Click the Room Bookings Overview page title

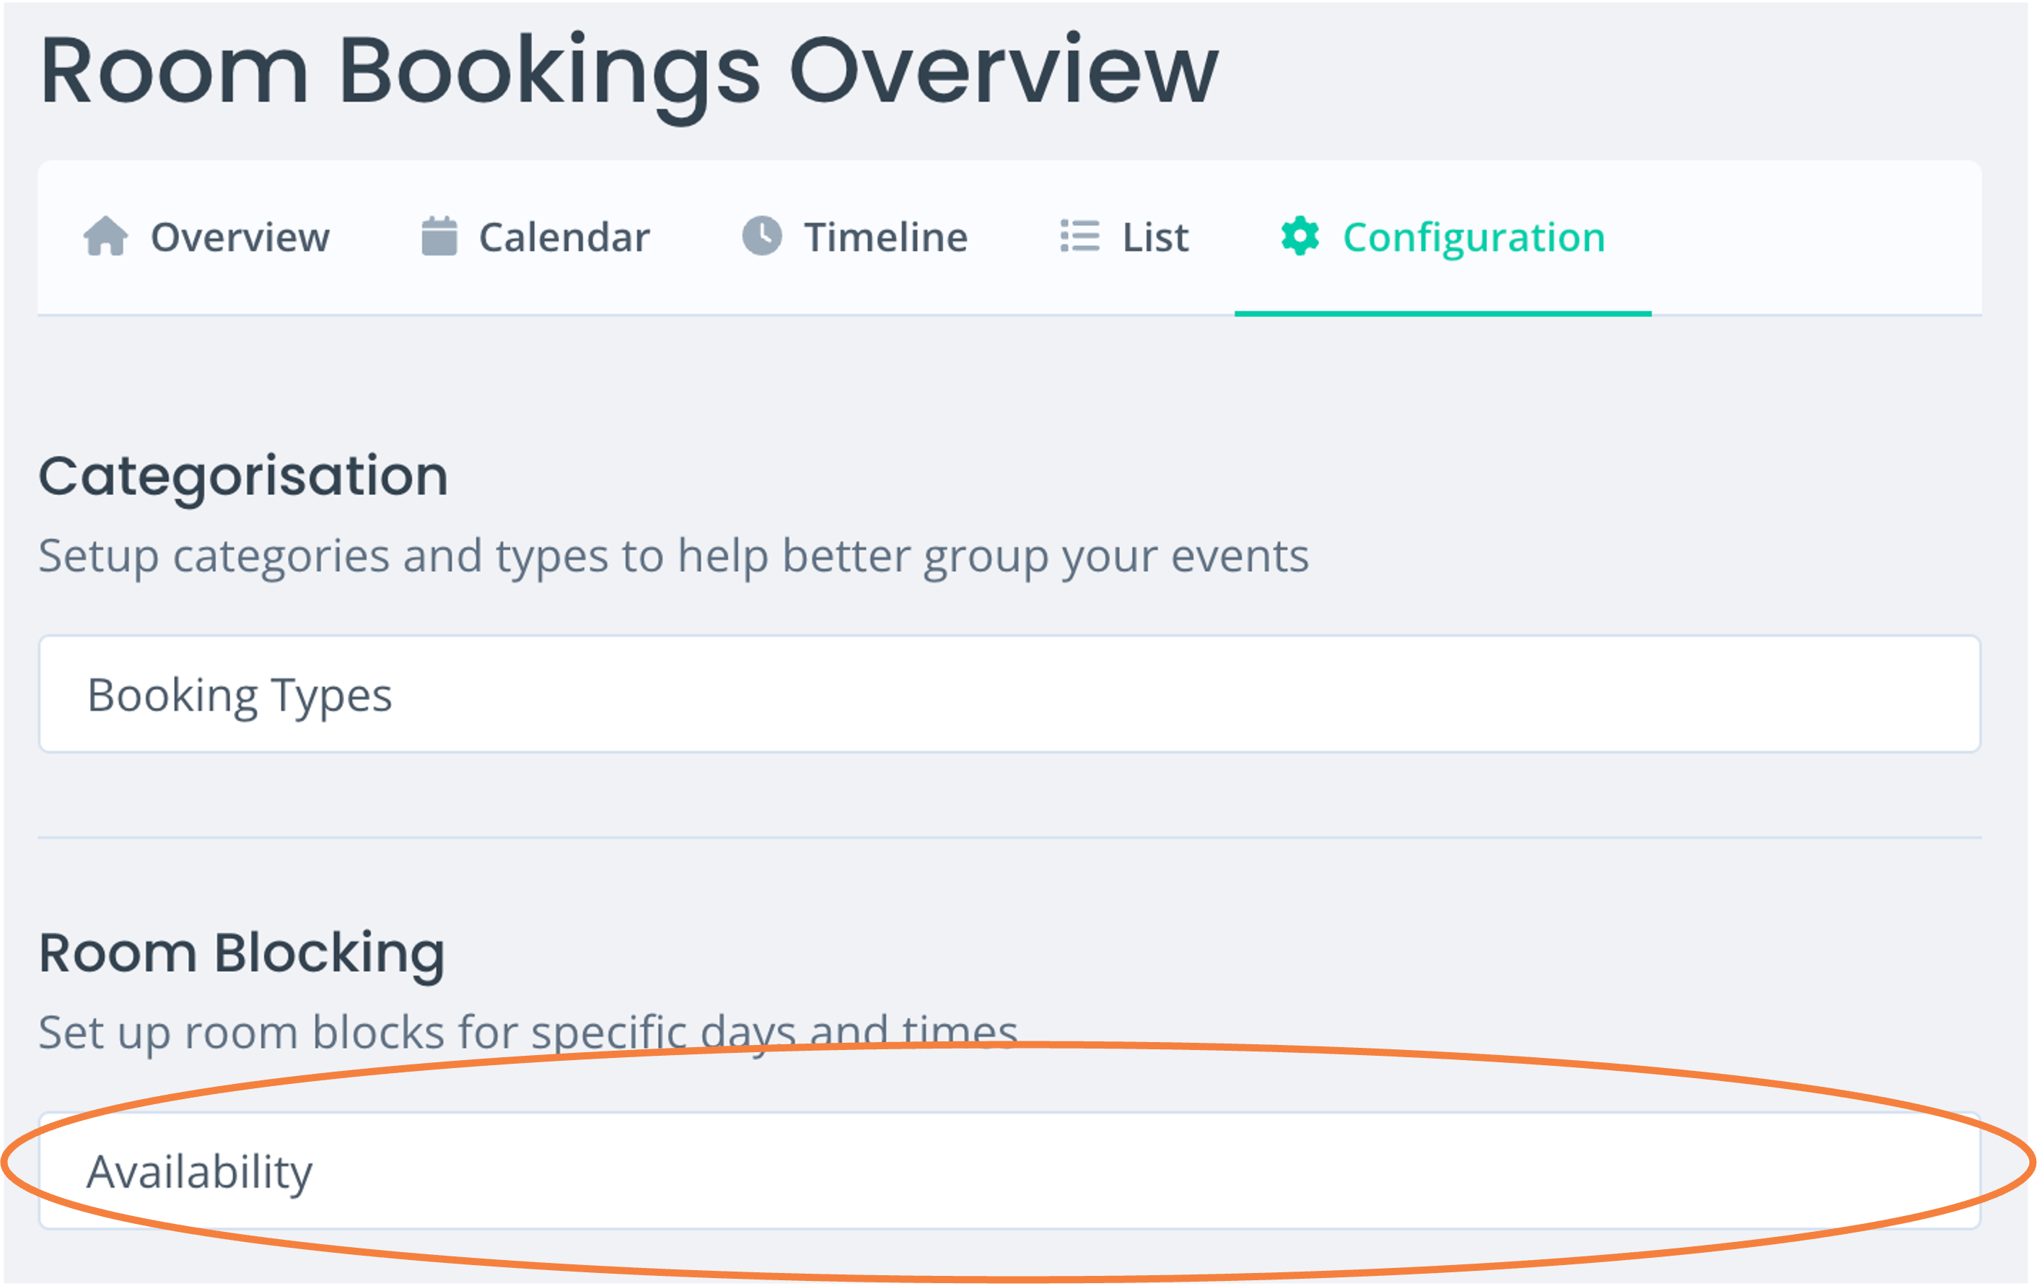(x=629, y=74)
